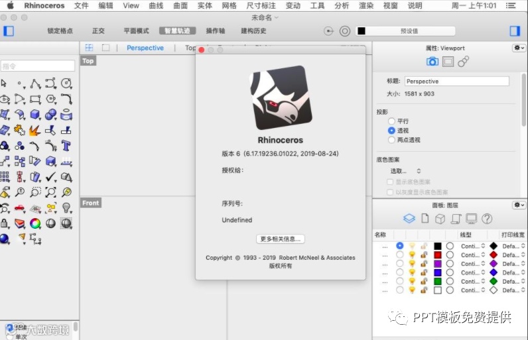Viewport: 528px width, 340px height.
Task: Select 两点透视 projection radio button
Action: pos(391,140)
